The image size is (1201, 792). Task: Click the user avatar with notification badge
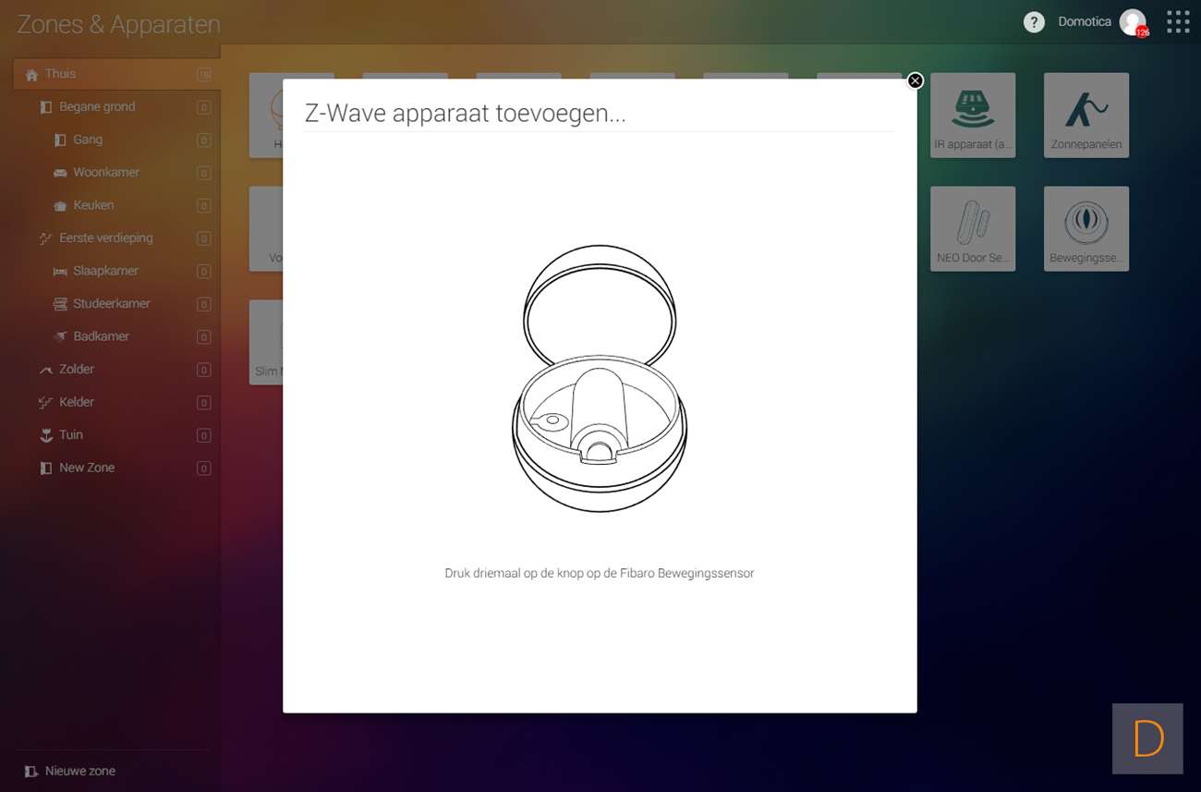pos(1133,22)
